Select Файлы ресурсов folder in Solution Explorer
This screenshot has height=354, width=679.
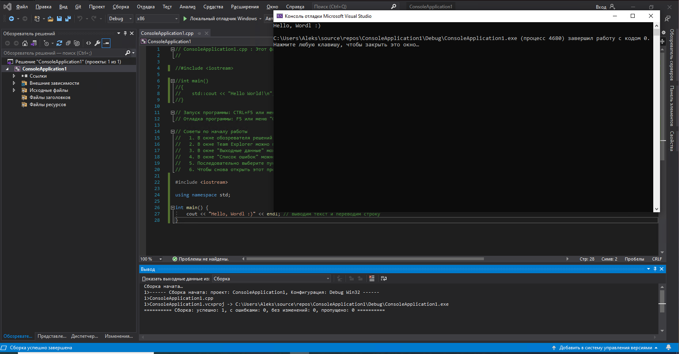point(47,105)
